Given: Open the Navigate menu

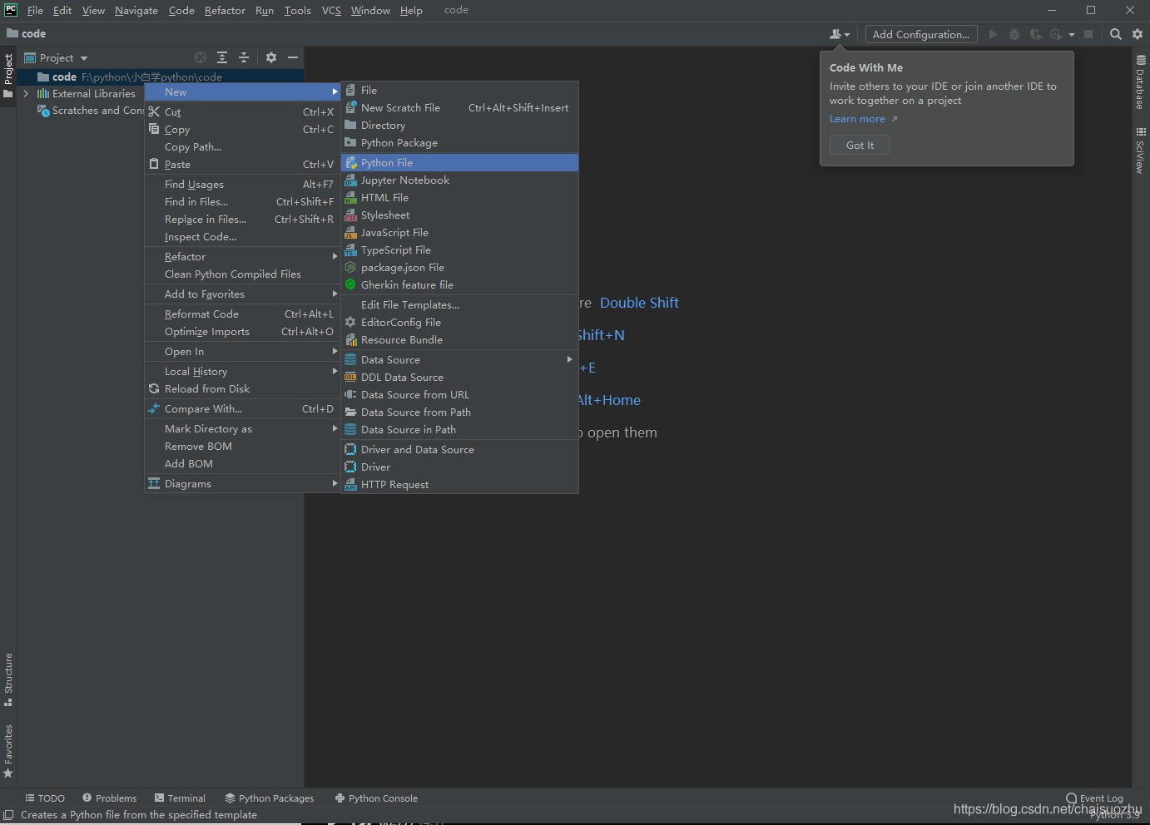Looking at the screenshot, I should pyautogui.click(x=136, y=11).
